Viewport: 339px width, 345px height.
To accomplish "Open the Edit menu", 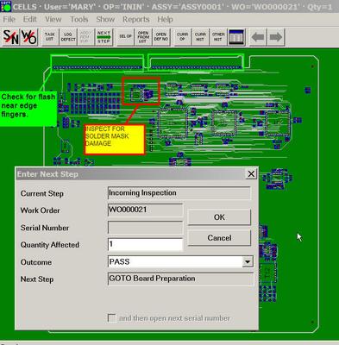I will pyautogui.click(x=30, y=19).
